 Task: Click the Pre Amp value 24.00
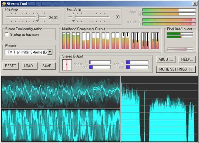click(53, 18)
